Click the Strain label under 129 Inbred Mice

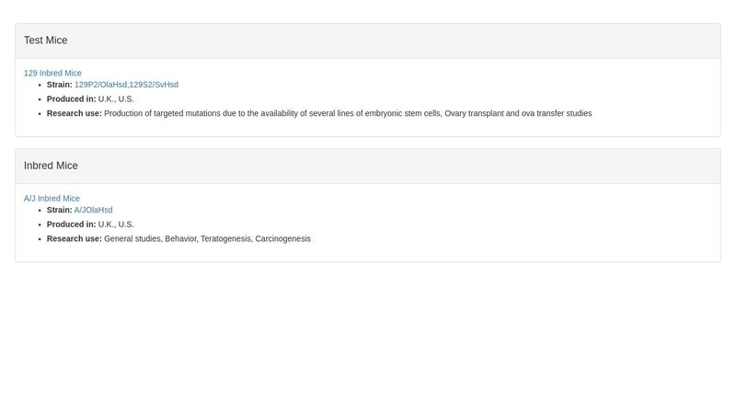pyautogui.click(x=60, y=85)
